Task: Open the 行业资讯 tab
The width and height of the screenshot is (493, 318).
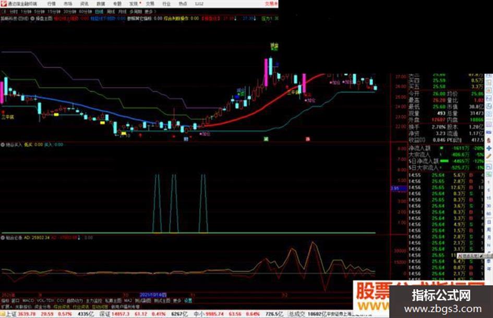Action: [x=81, y=307]
